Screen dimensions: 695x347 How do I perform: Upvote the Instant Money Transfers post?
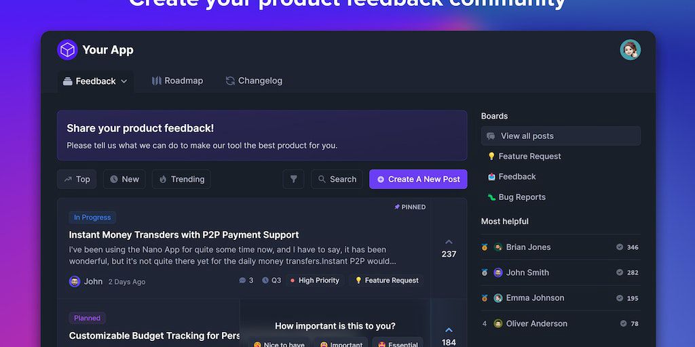coord(449,242)
